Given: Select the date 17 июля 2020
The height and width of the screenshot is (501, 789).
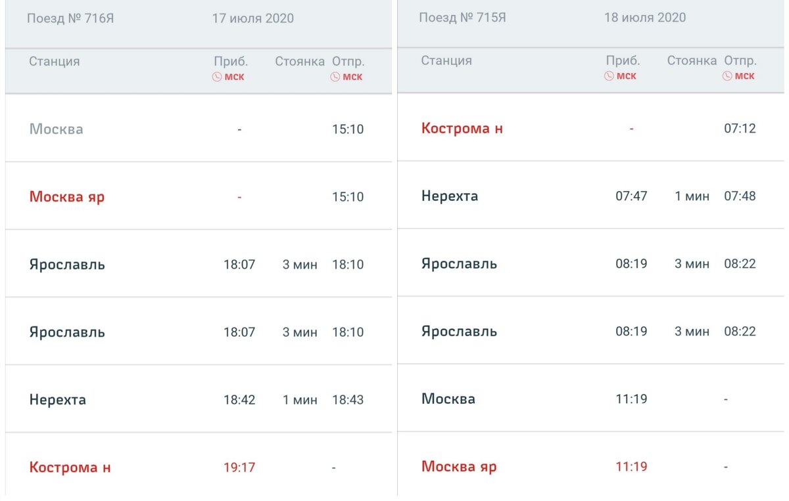Looking at the screenshot, I should click(252, 18).
